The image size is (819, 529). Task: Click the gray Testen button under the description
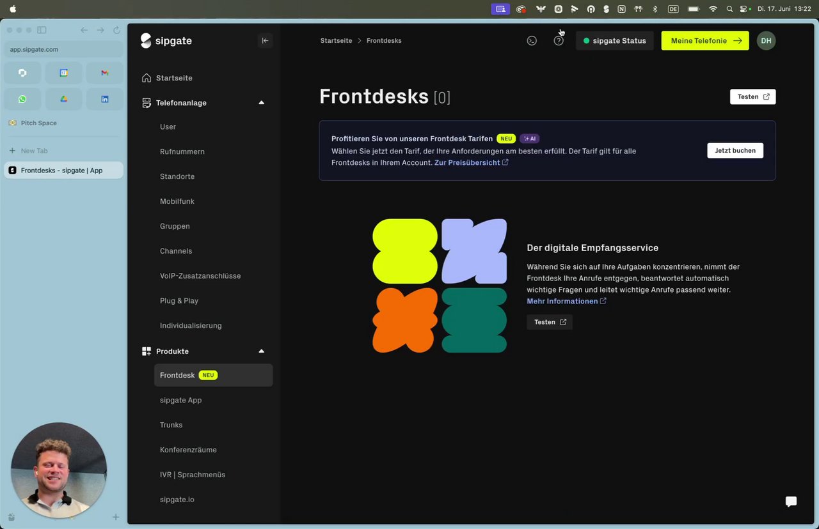click(550, 322)
